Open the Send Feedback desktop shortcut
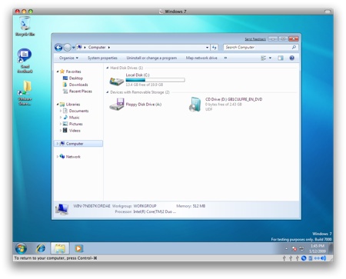 pos(25,61)
